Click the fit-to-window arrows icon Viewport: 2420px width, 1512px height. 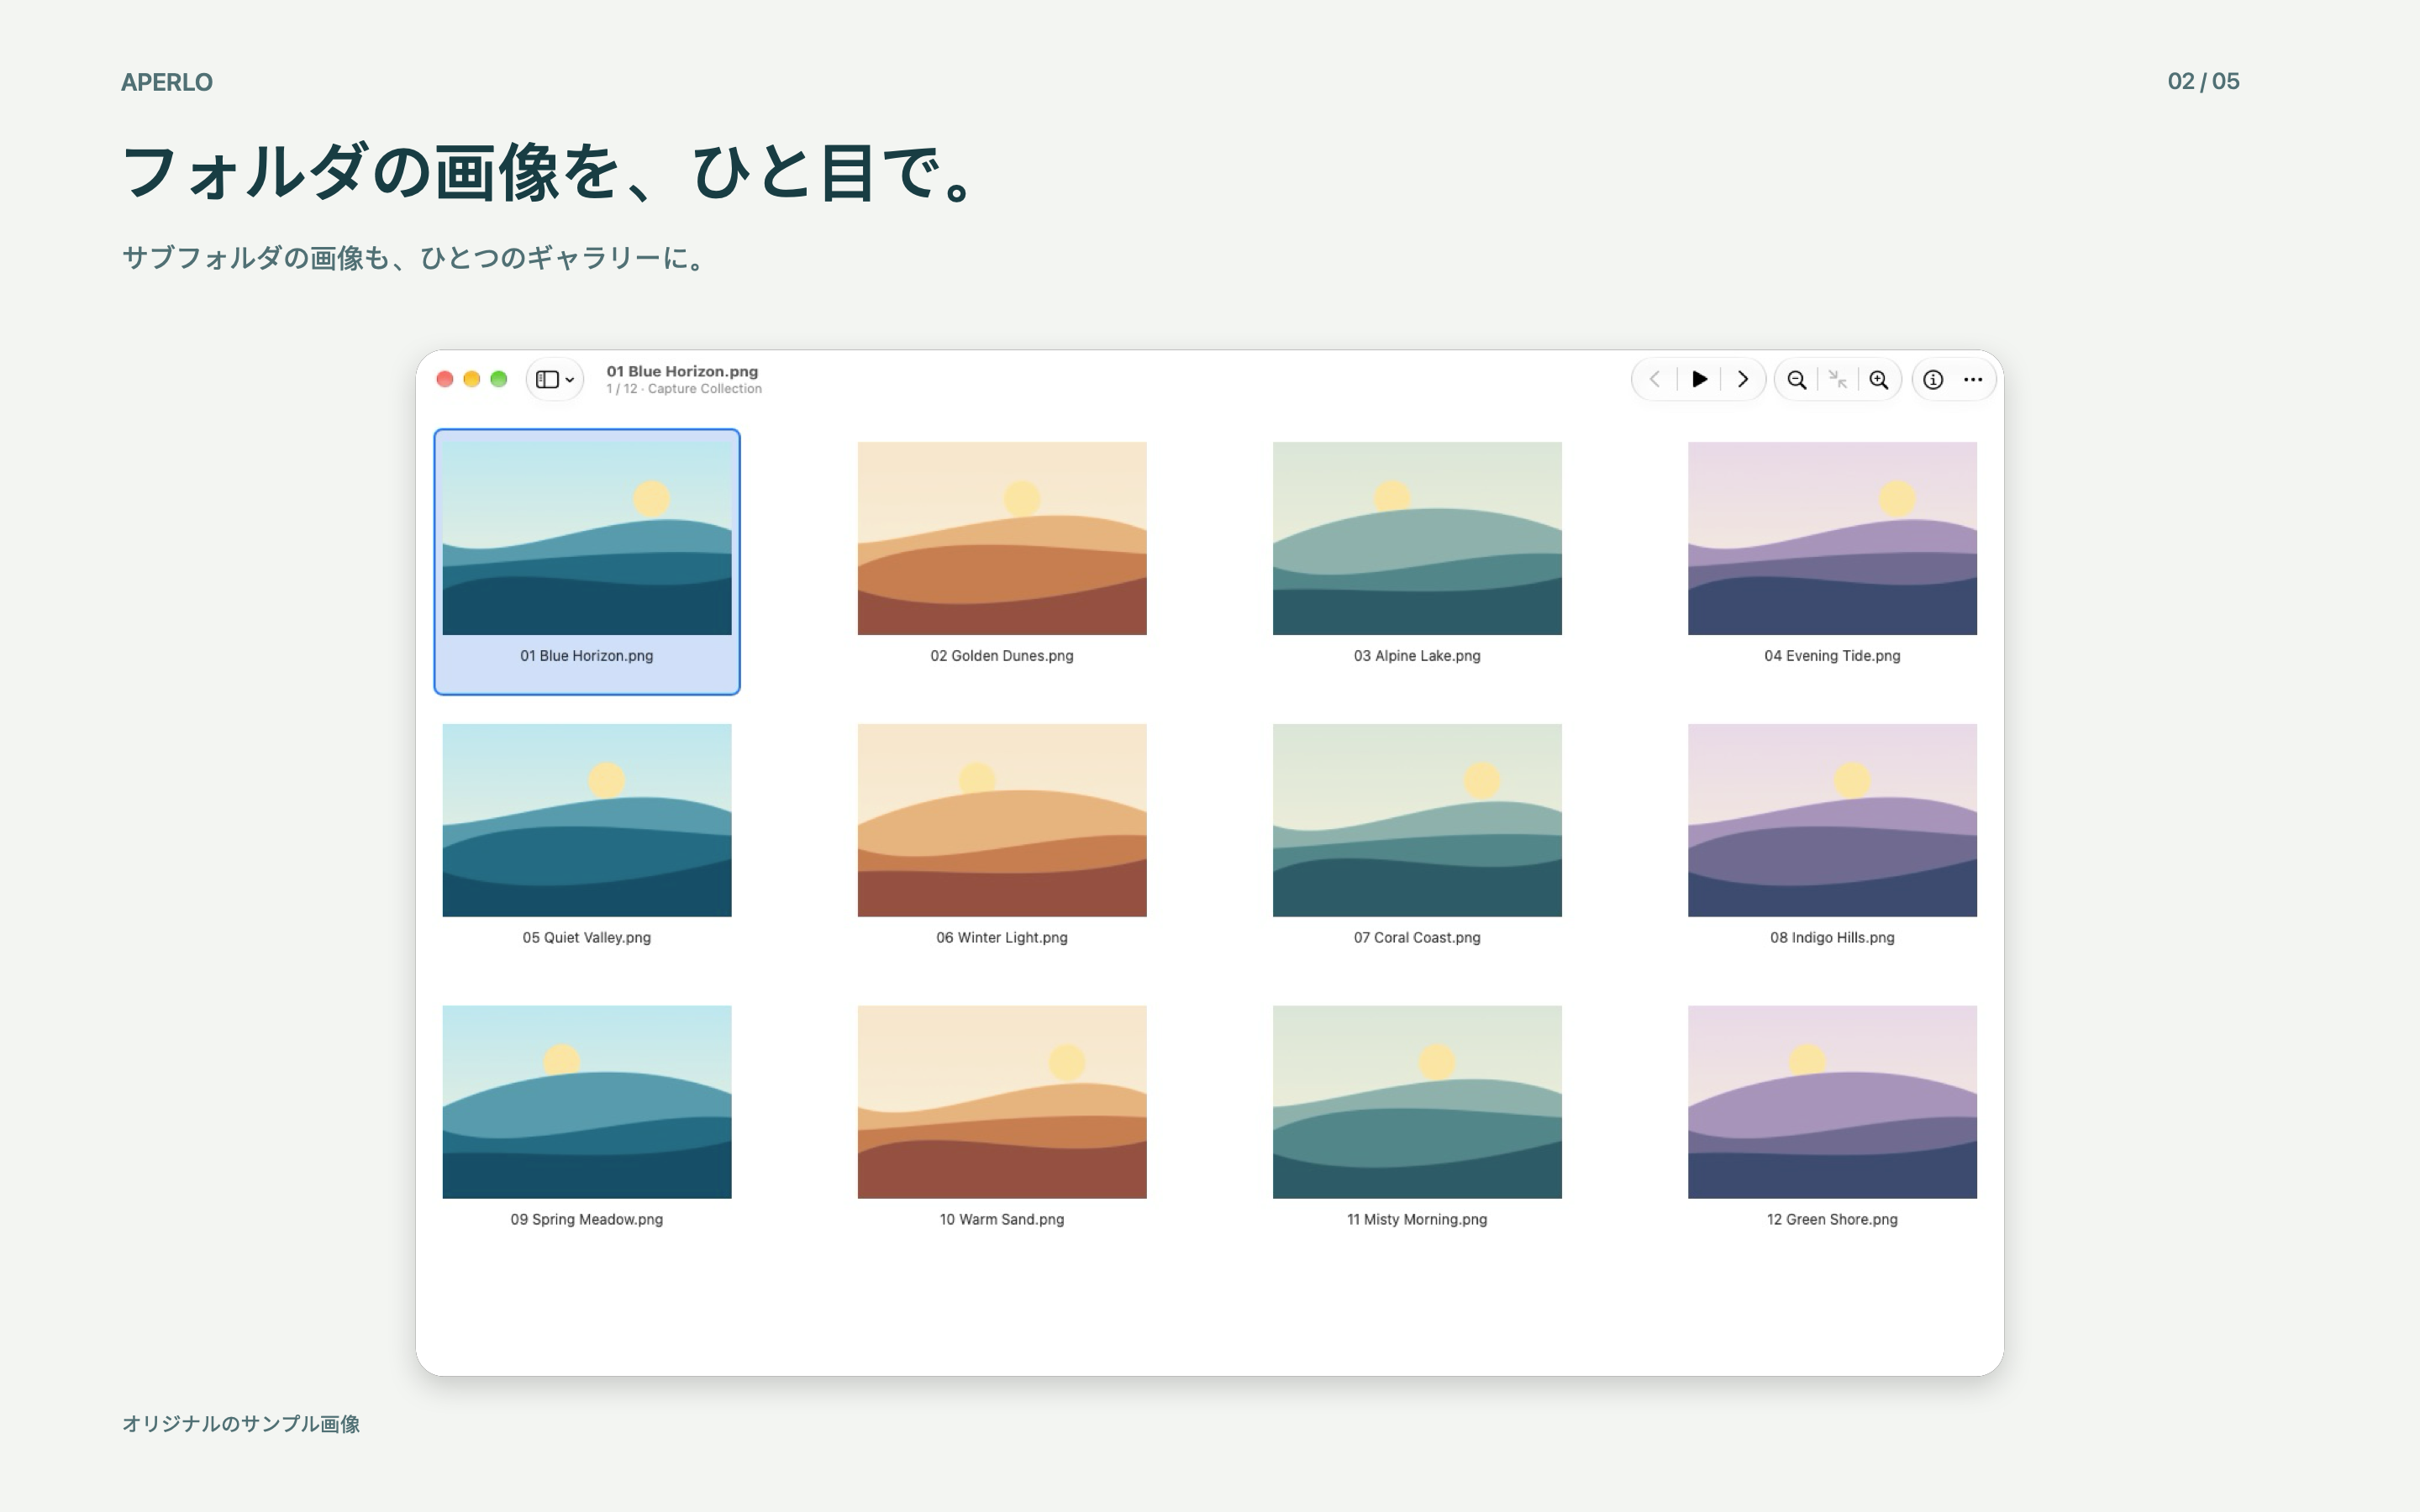1838,380
